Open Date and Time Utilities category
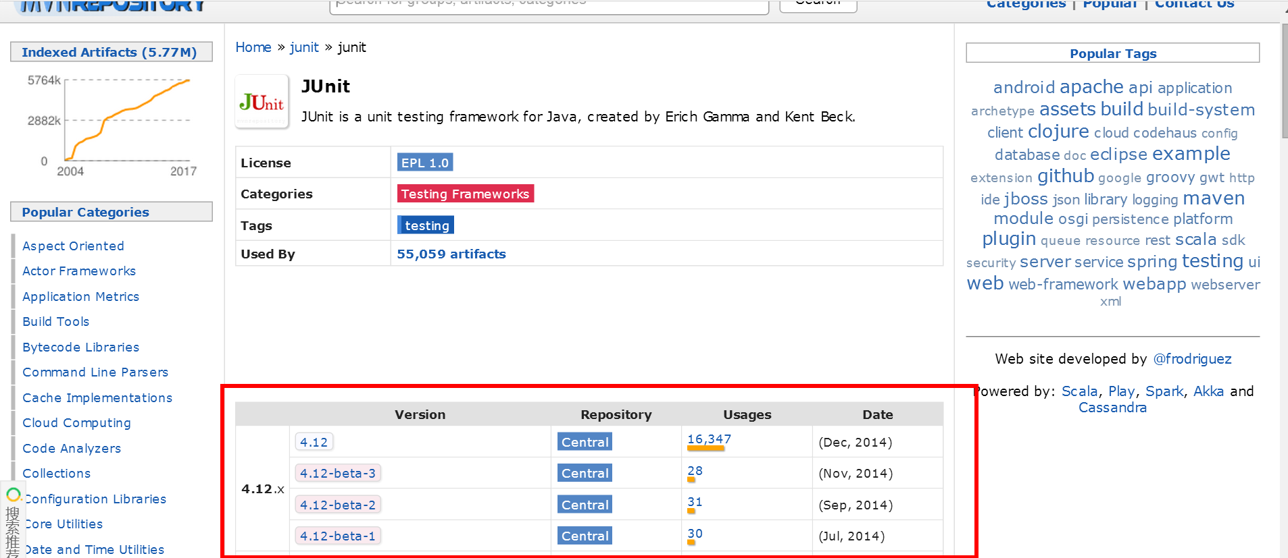This screenshot has width=1288, height=558. (94, 549)
